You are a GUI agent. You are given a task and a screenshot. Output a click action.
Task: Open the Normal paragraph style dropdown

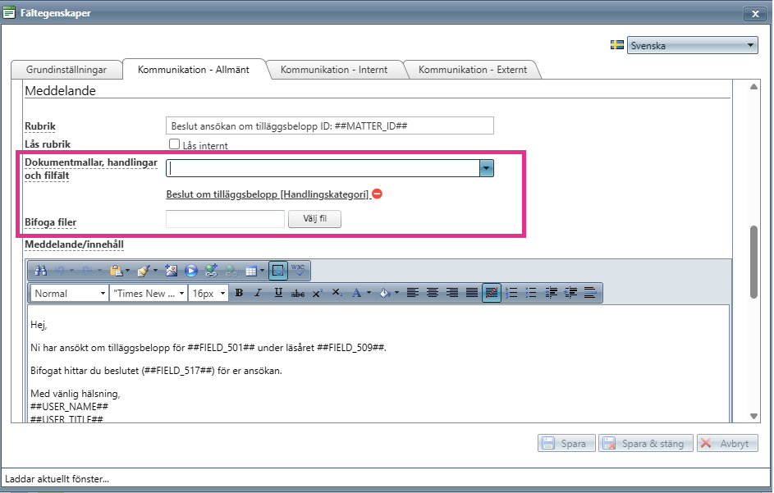tap(69, 293)
